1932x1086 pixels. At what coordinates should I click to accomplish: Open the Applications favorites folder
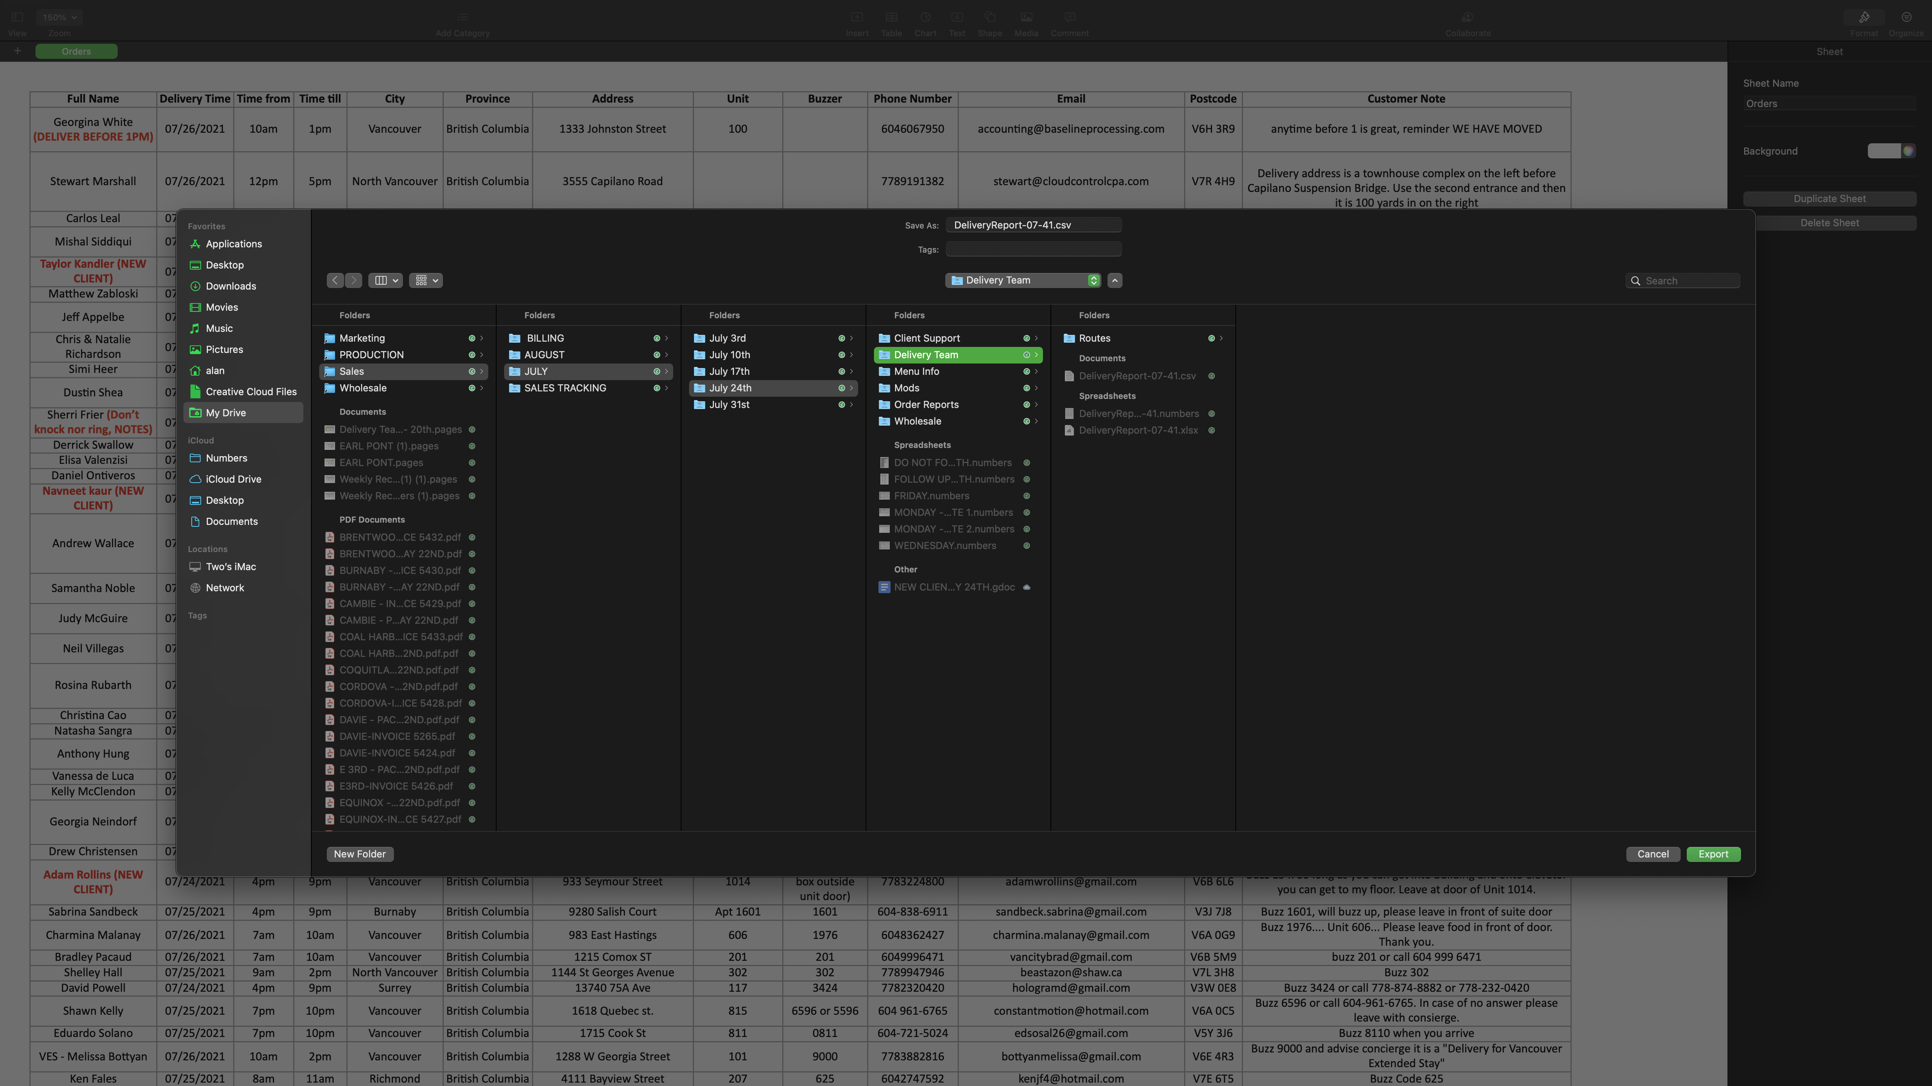[233, 244]
